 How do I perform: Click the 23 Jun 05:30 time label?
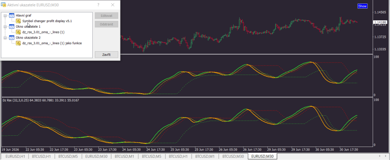coord(83,150)
